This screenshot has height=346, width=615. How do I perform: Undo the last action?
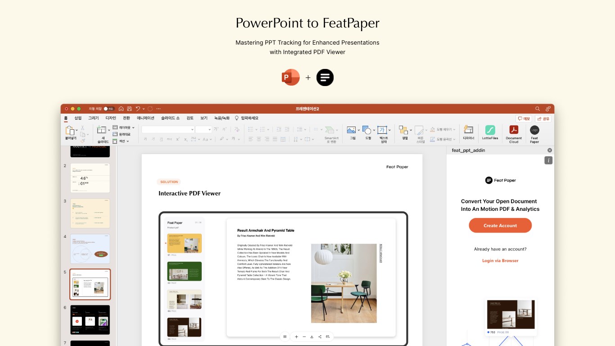pos(138,109)
